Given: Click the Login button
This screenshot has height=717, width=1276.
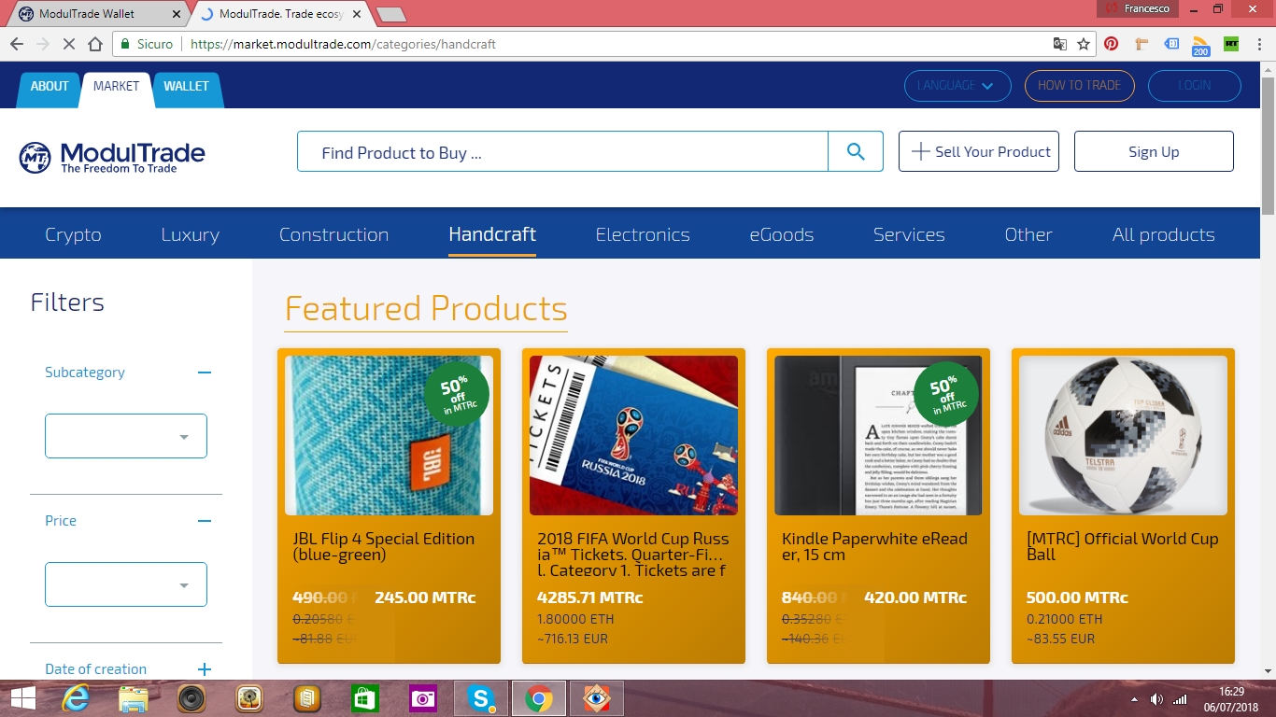Looking at the screenshot, I should tap(1195, 86).
